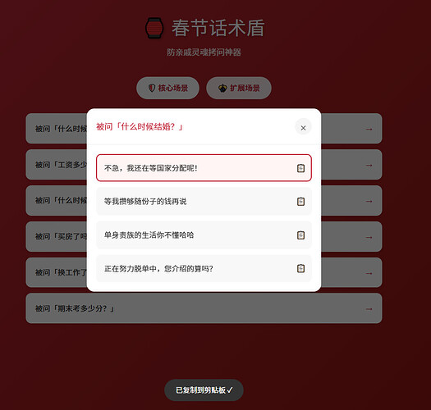
Task: Dismiss the 已复制到剪贴板 toast
Action: 204,390
